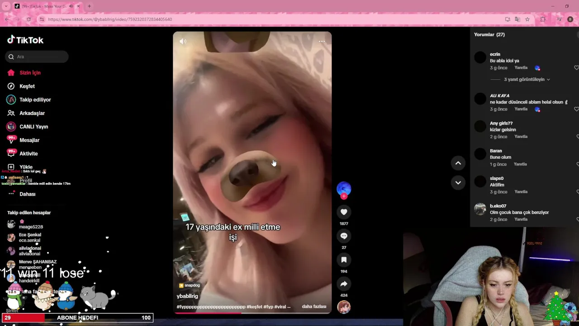Open creator's profile avatar beside video
The width and height of the screenshot is (579, 326).
coord(344,188)
